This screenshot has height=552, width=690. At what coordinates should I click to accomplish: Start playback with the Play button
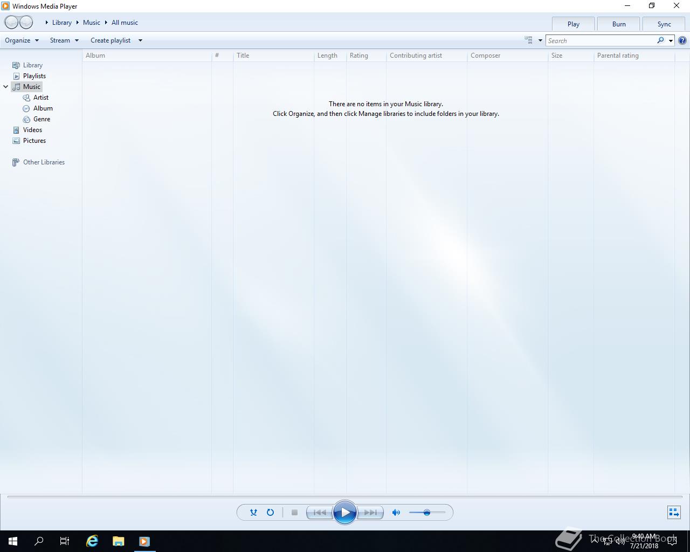pyautogui.click(x=345, y=513)
